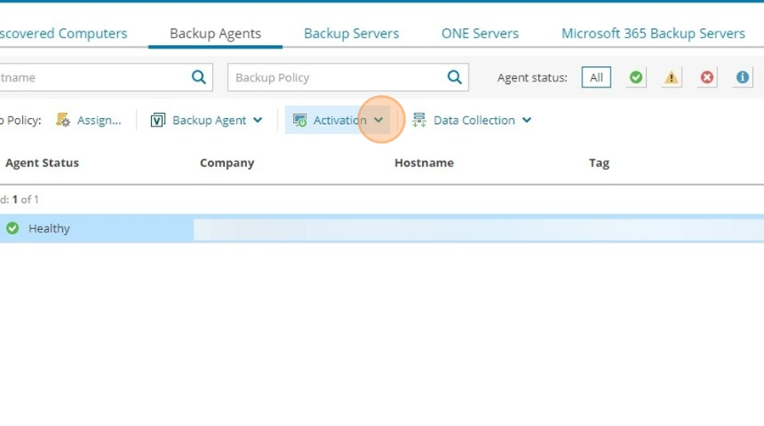764x426 pixels.
Task: Expand the Activation dropdown chevron
Action: [x=379, y=120]
